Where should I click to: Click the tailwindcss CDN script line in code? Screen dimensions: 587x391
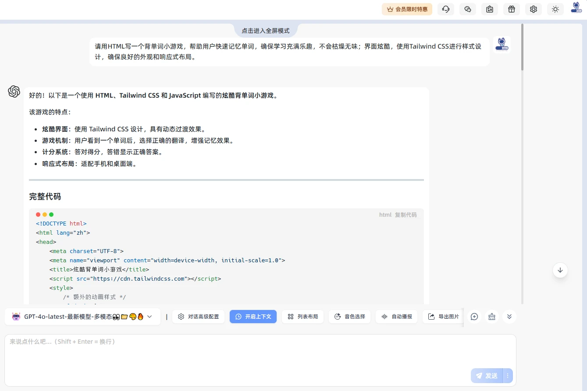(135, 278)
